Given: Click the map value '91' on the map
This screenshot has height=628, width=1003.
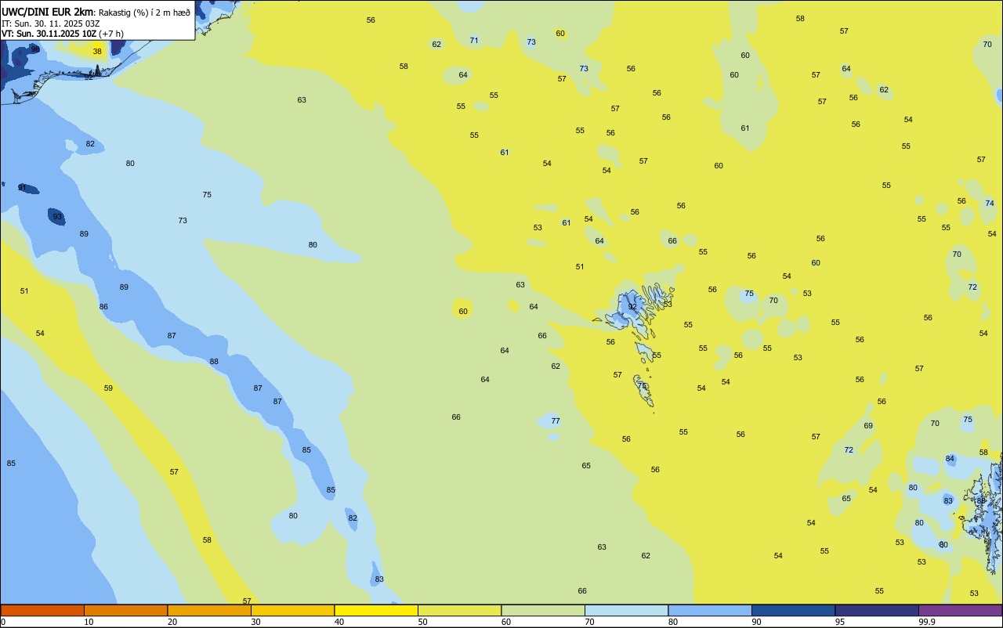Looking at the screenshot, I should click(23, 188).
